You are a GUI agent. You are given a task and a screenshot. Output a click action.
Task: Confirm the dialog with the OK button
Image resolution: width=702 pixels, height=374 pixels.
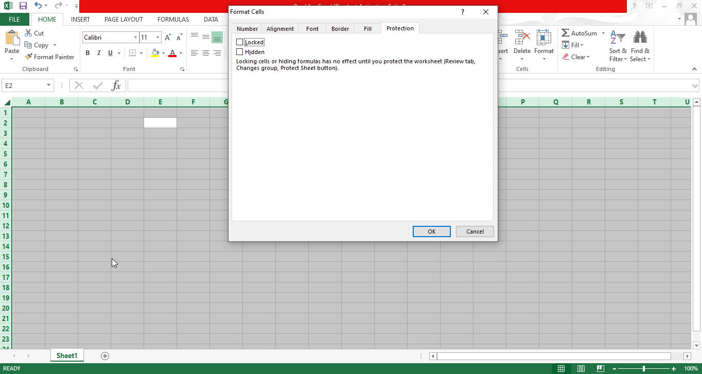[432, 231]
